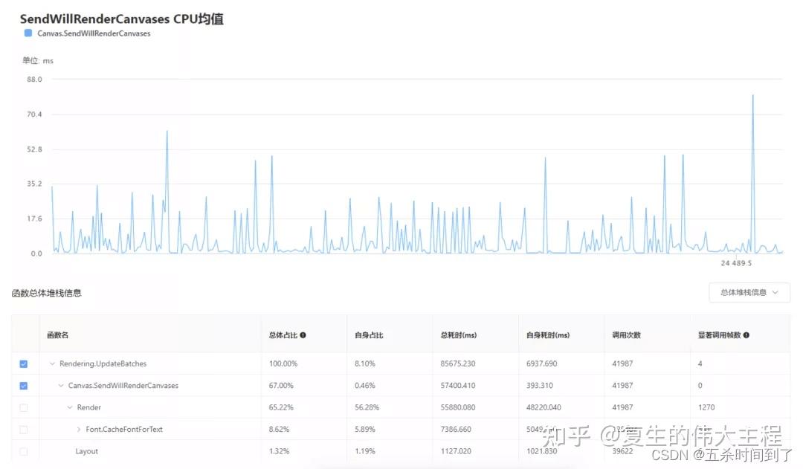Check the Render row checkbox
Viewport: 803px width, 469px height.
pos(23,407)
